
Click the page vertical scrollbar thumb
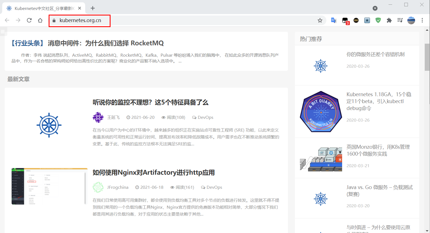[x=427, y=57]
